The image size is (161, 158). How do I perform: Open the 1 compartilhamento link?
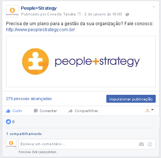[x=24, y=134]
